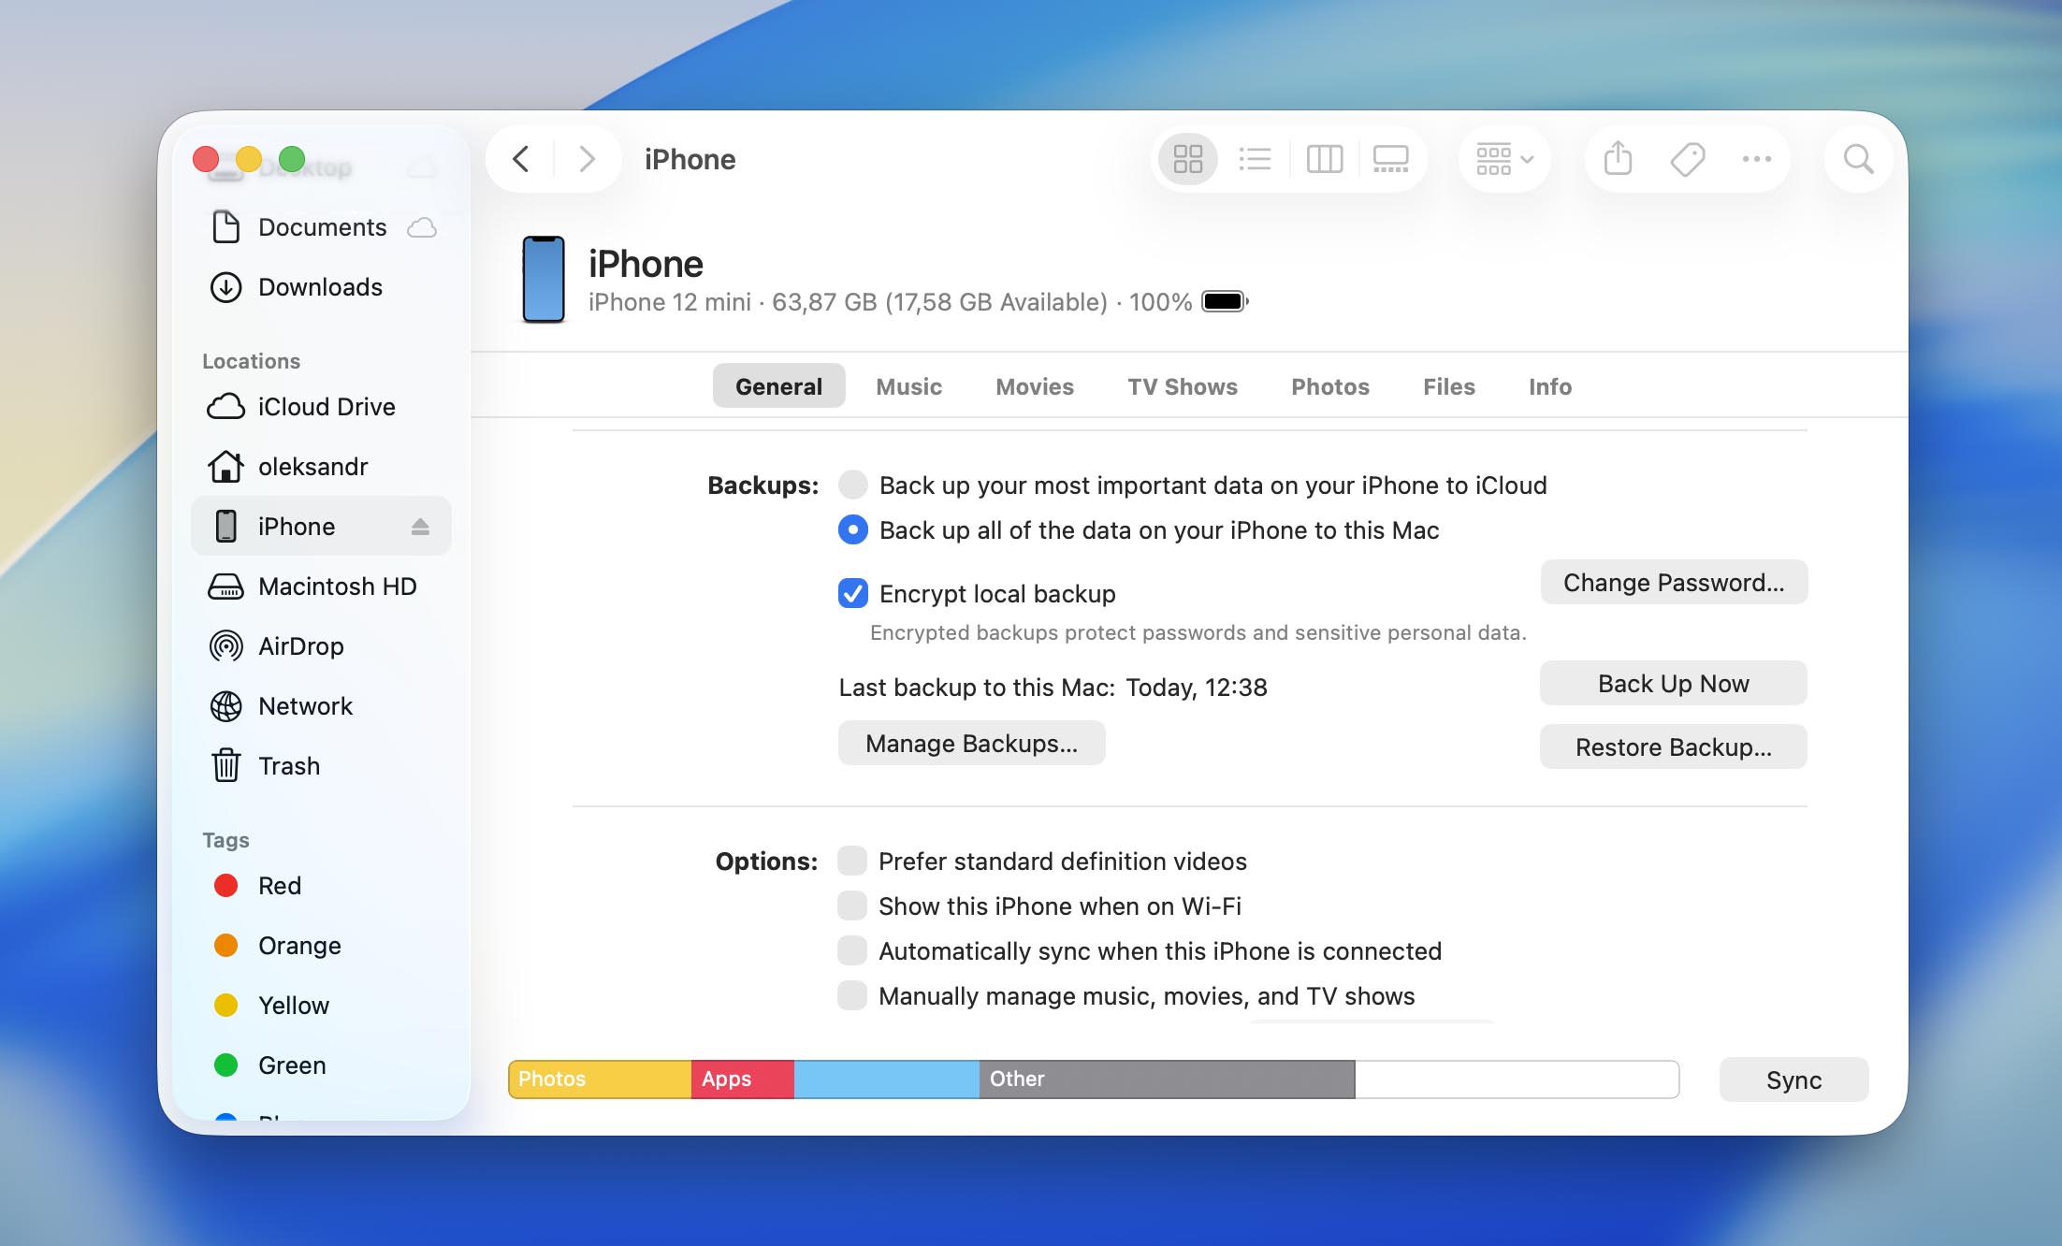
Task: Click the Change Password… button
Action: click(x=1674, y=582)
